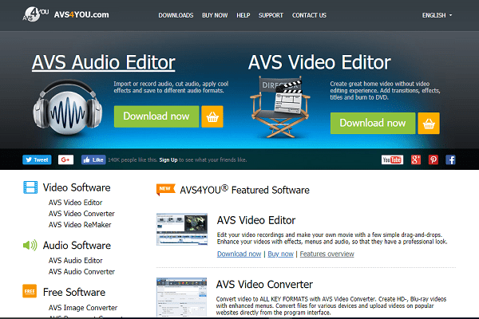
Task: Click the Buy now text link
Action: [280, 254]
